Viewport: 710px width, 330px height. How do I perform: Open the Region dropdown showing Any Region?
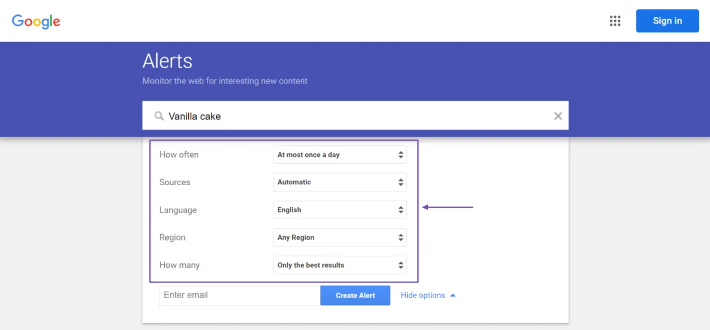click(x=340, y=237)
